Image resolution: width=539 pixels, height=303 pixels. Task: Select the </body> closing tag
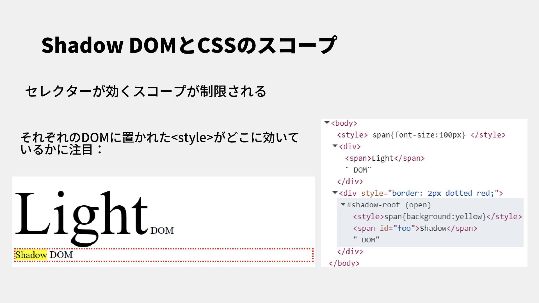point(344,263)
